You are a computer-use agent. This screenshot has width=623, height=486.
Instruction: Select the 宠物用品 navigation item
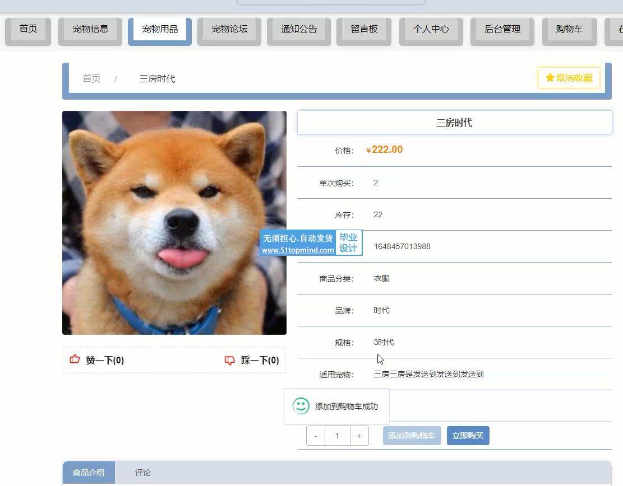point(160,29)
